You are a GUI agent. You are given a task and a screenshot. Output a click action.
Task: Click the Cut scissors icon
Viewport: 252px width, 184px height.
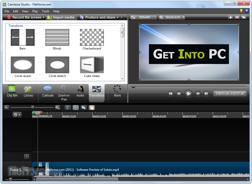(67, 107)
